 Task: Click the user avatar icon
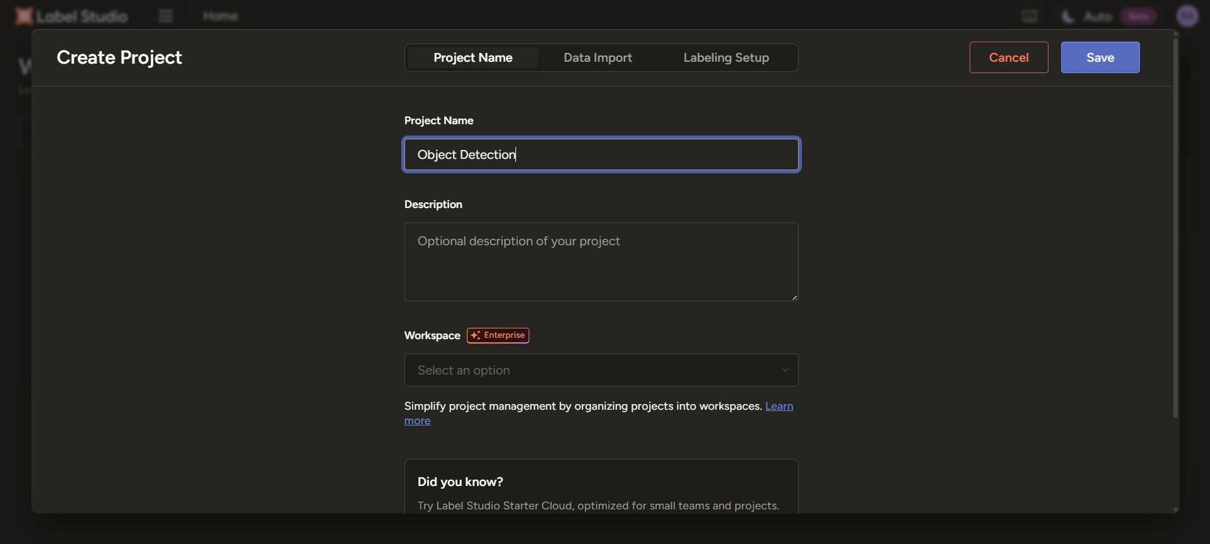pyautogui.click(x=1188, y=16)
